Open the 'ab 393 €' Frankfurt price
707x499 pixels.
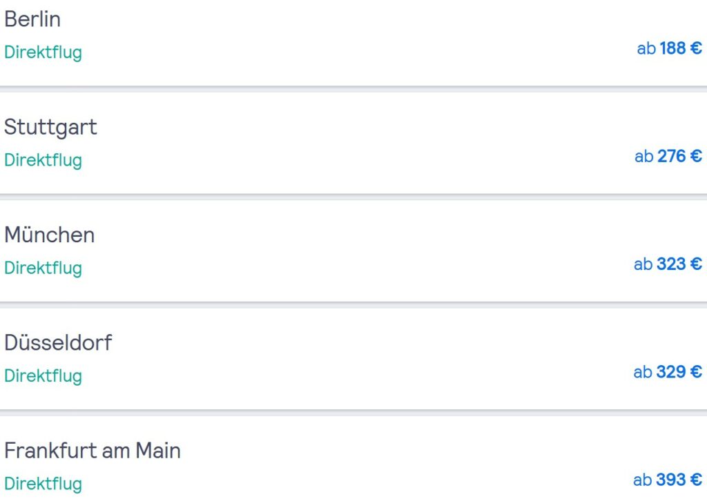[x=668, y=480]
